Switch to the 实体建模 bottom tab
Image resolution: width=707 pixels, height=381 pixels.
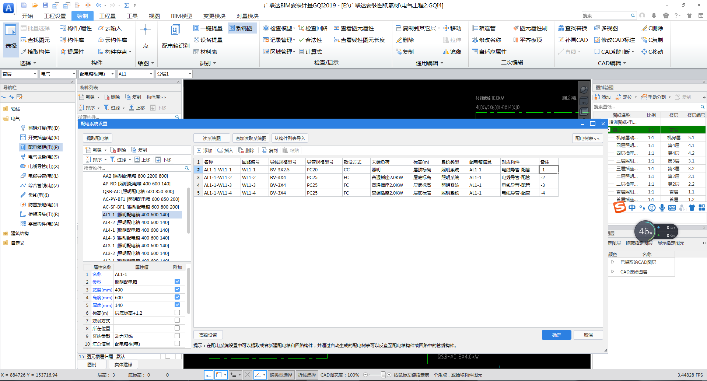pyautogui.click(x=123, y=364)
